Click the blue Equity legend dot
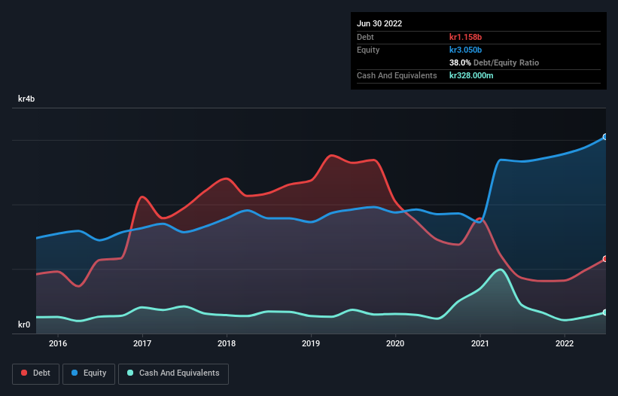 coord(75,373)
